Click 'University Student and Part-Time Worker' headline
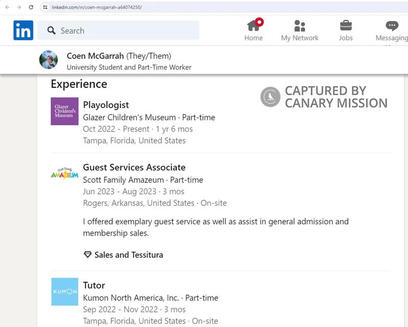Viewport: 408px width, 327px height. [129, 67]
